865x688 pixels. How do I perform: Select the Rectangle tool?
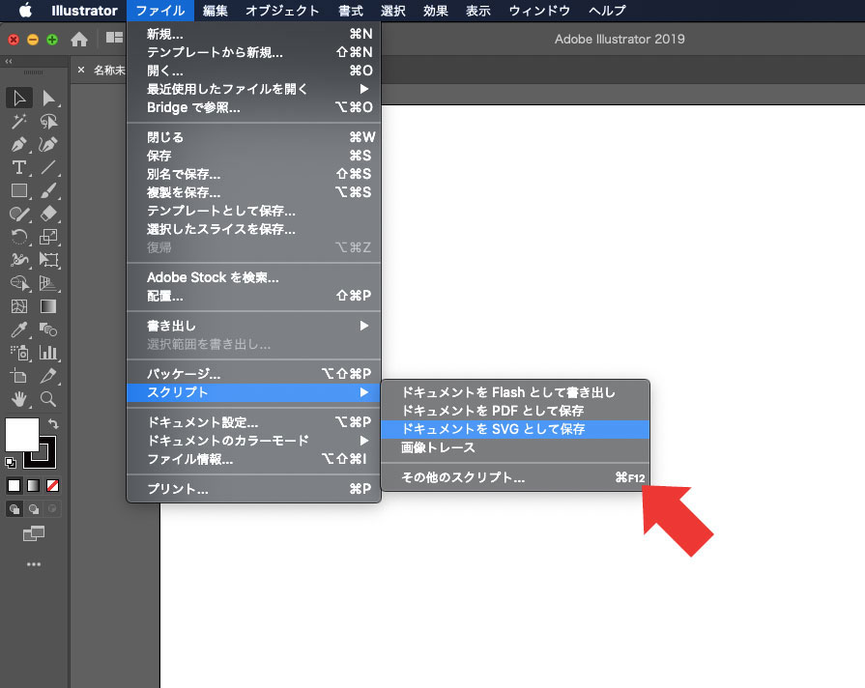tap(19, 191)
